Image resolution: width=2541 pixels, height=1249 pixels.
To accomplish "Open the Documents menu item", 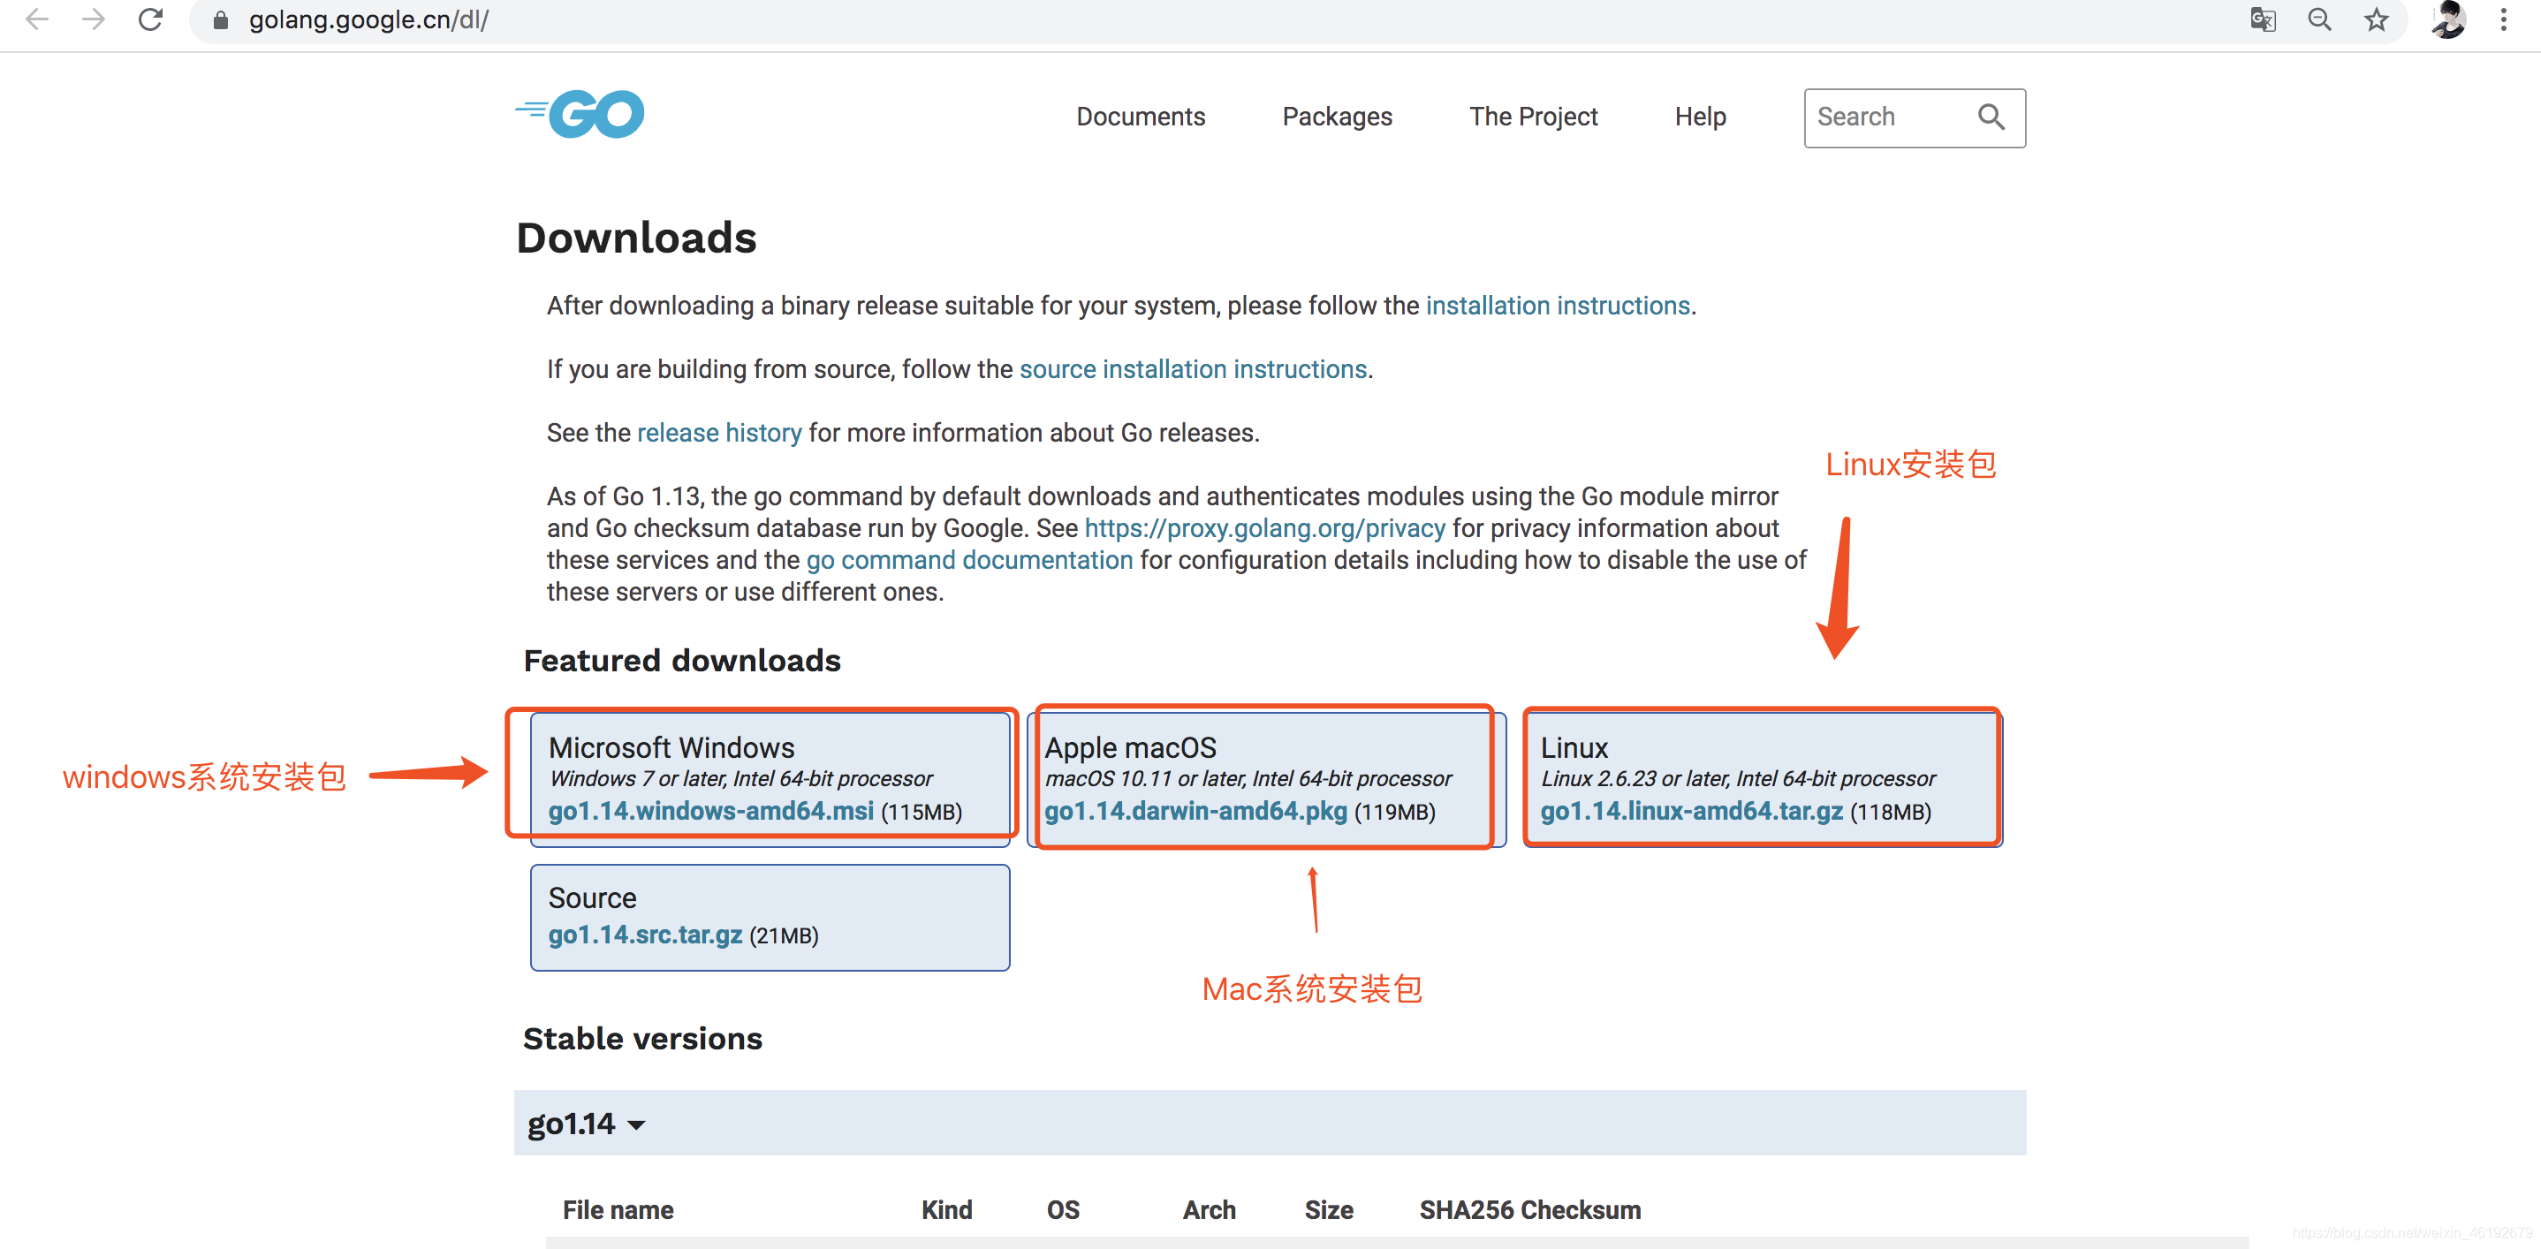I will tap(1141, 117).
